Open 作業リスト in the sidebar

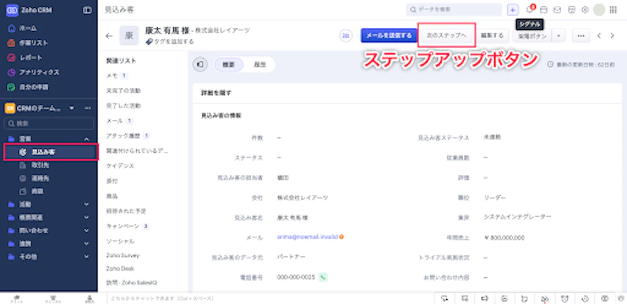(32, 42)
